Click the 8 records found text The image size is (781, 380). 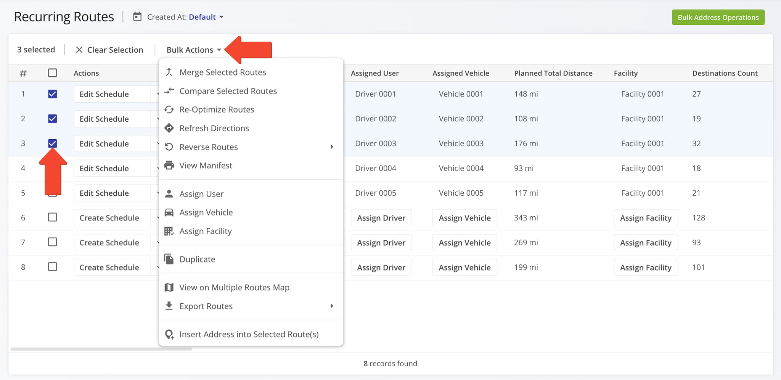point(390,363)
